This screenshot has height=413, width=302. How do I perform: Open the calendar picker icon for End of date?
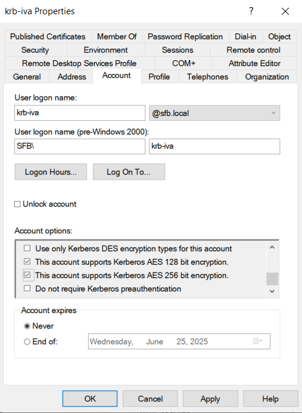257,341
